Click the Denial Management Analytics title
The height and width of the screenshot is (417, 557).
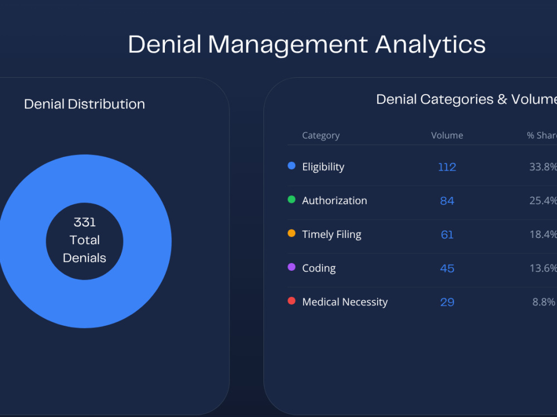pos(306,45)
